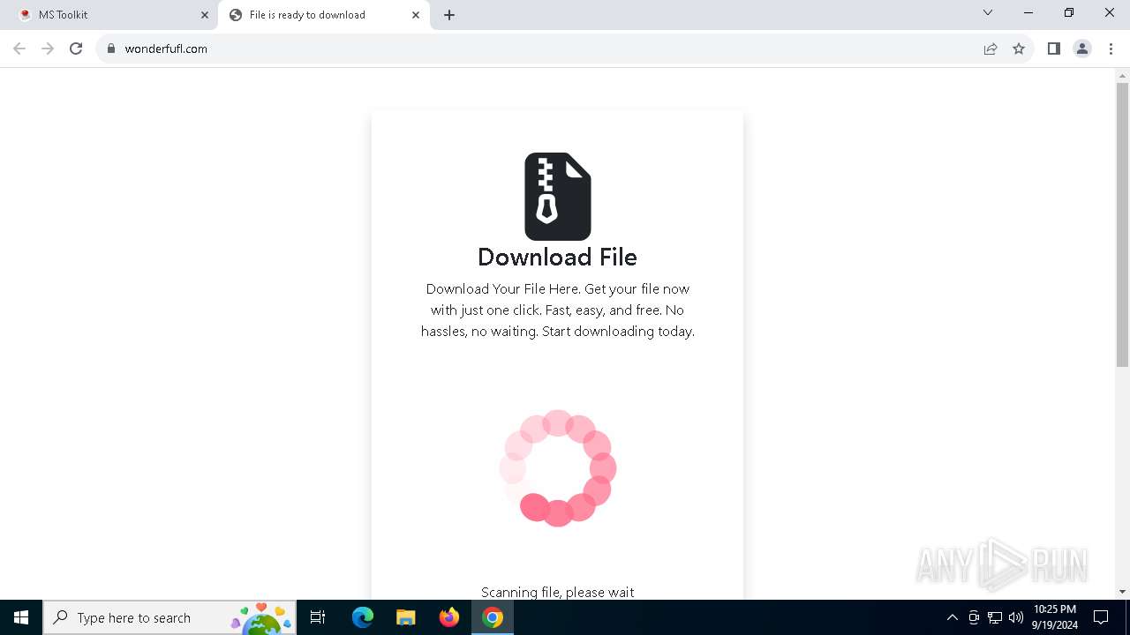Open the clock showing 10:25 PM
The height and width of the screenshot is (635, 1130).
(1055, 617)
